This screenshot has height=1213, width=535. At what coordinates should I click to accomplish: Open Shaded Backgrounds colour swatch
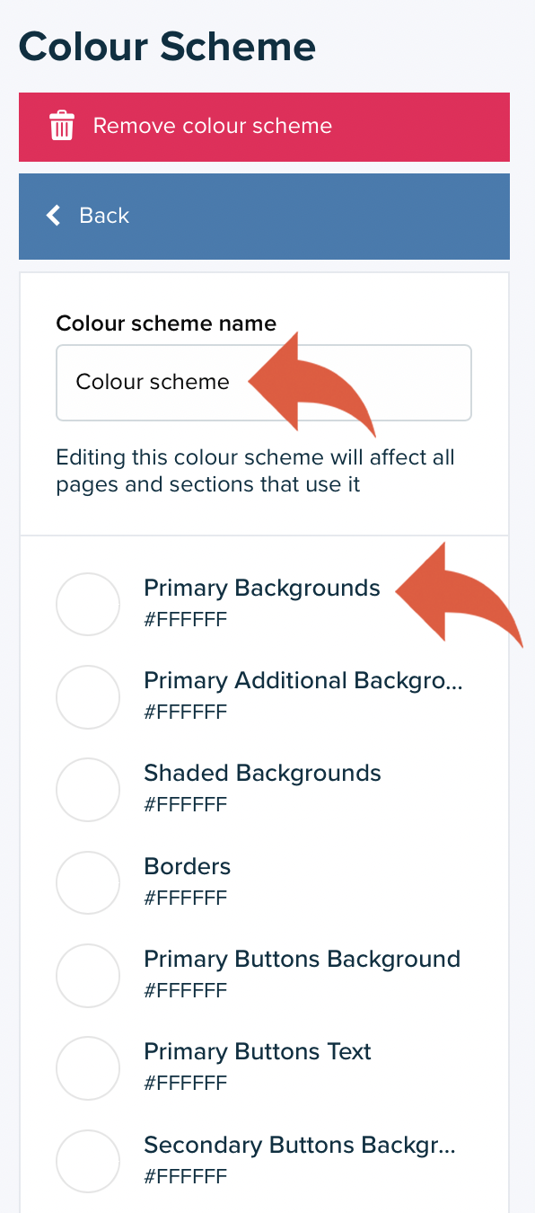(88, 790)
